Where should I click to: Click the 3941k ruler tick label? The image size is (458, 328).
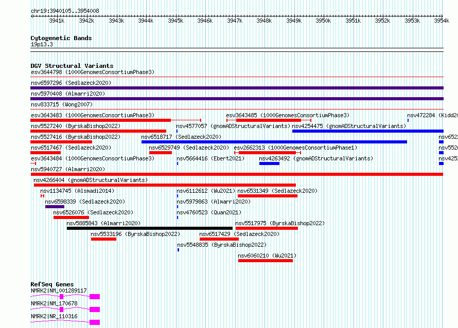tap(57, 21)
